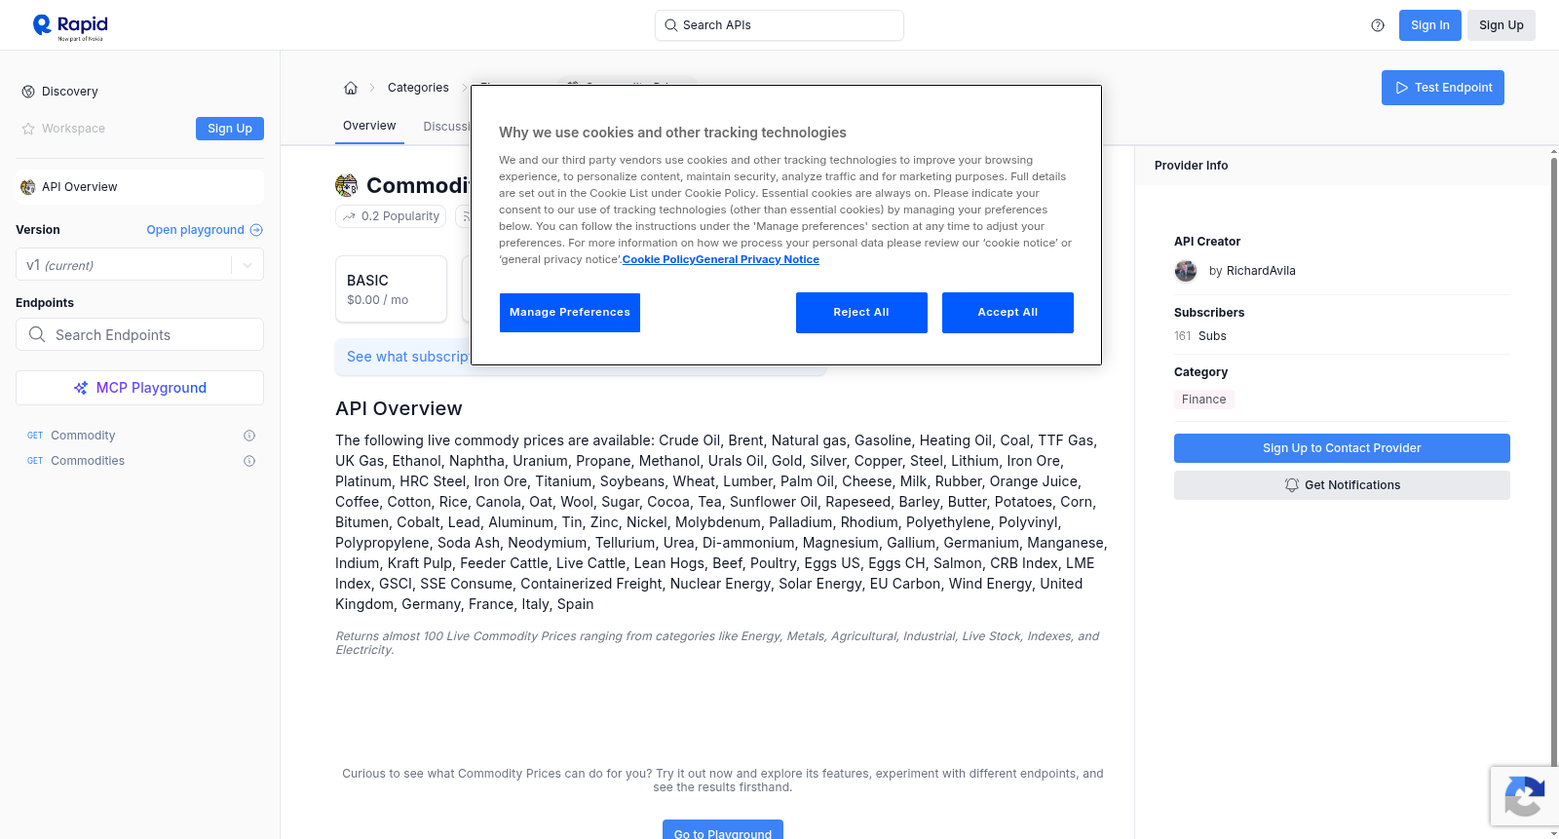
Task: Click the page vertical scrollbar
Action: click(x=1554, y=492)
